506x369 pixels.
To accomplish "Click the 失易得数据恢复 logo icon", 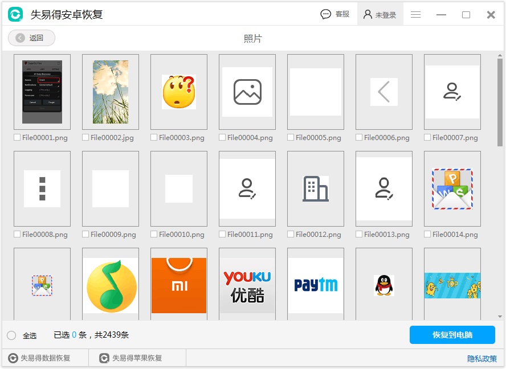I will click(x=13, y=358).
